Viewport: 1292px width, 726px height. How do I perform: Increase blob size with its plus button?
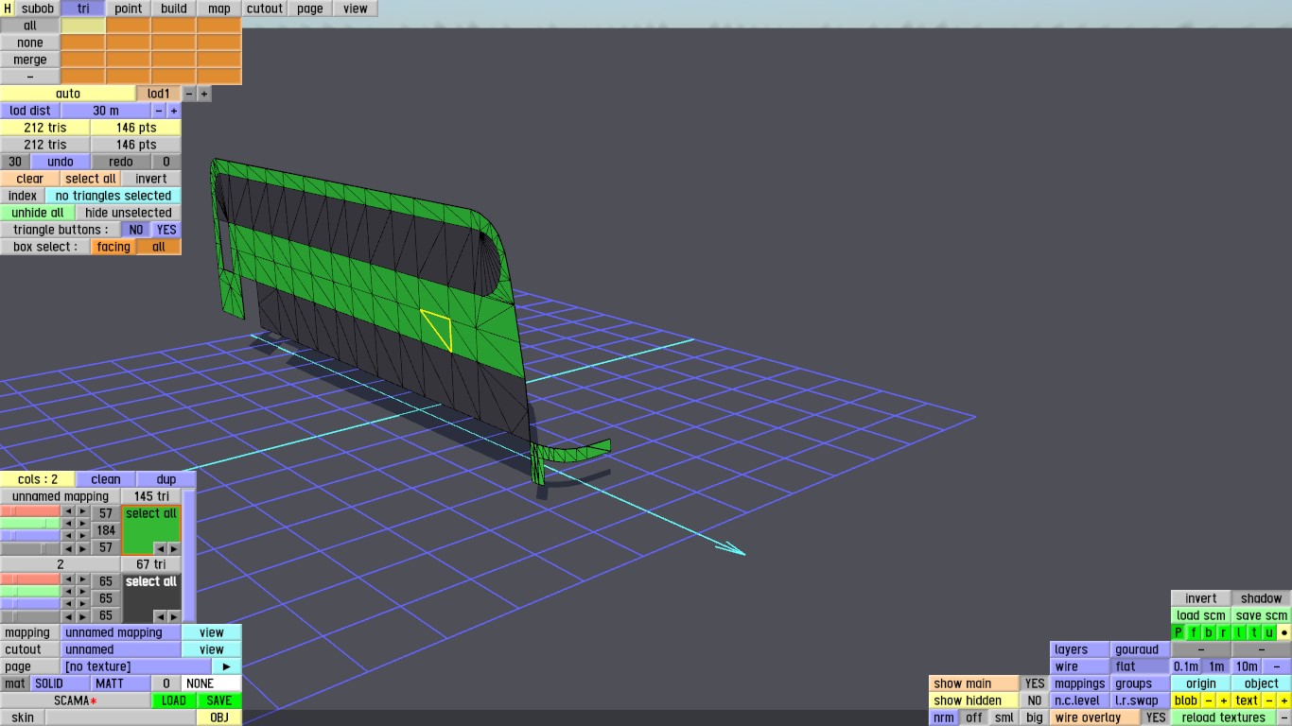pyautogui.click(x=1224, y=700)
